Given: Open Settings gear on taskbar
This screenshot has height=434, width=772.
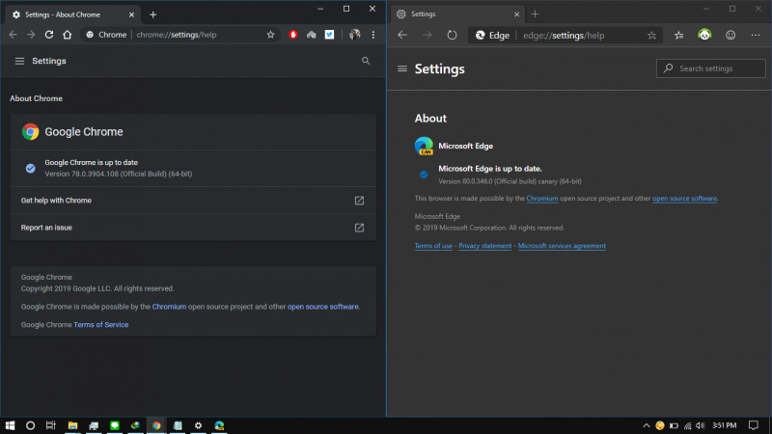Looking at the screenshot, I should (198, 425).
